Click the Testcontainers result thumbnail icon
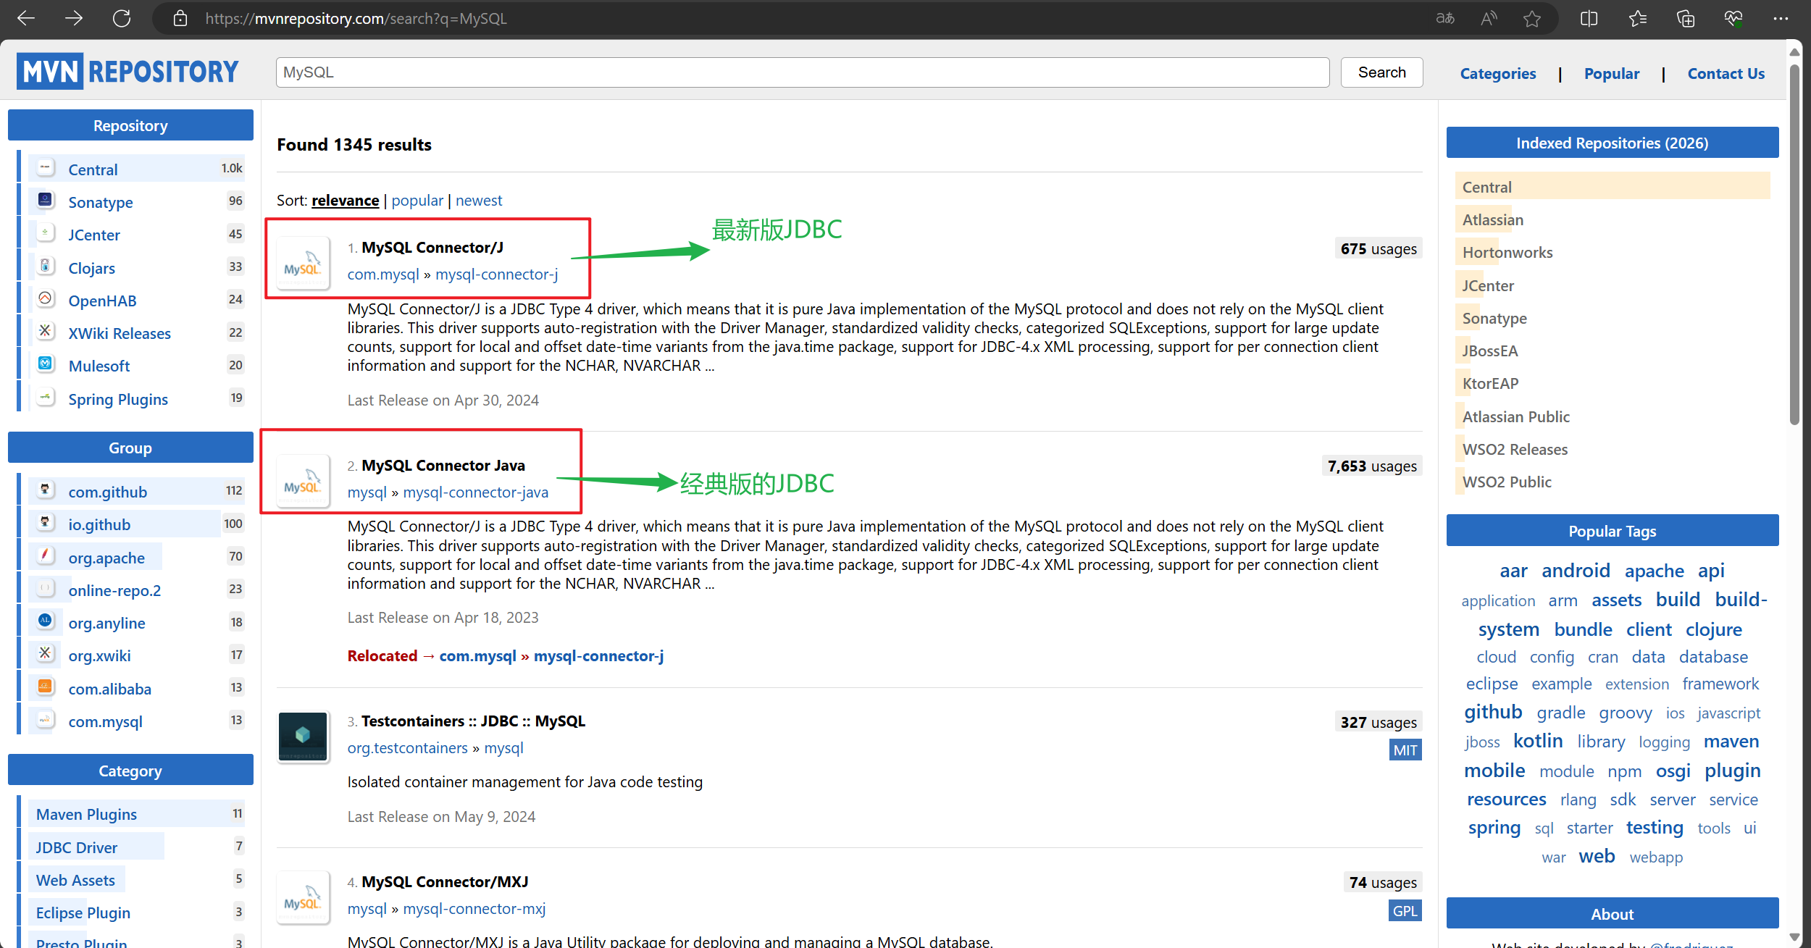The width and height of the screenshot is (1811, 948). pos(303,737)
